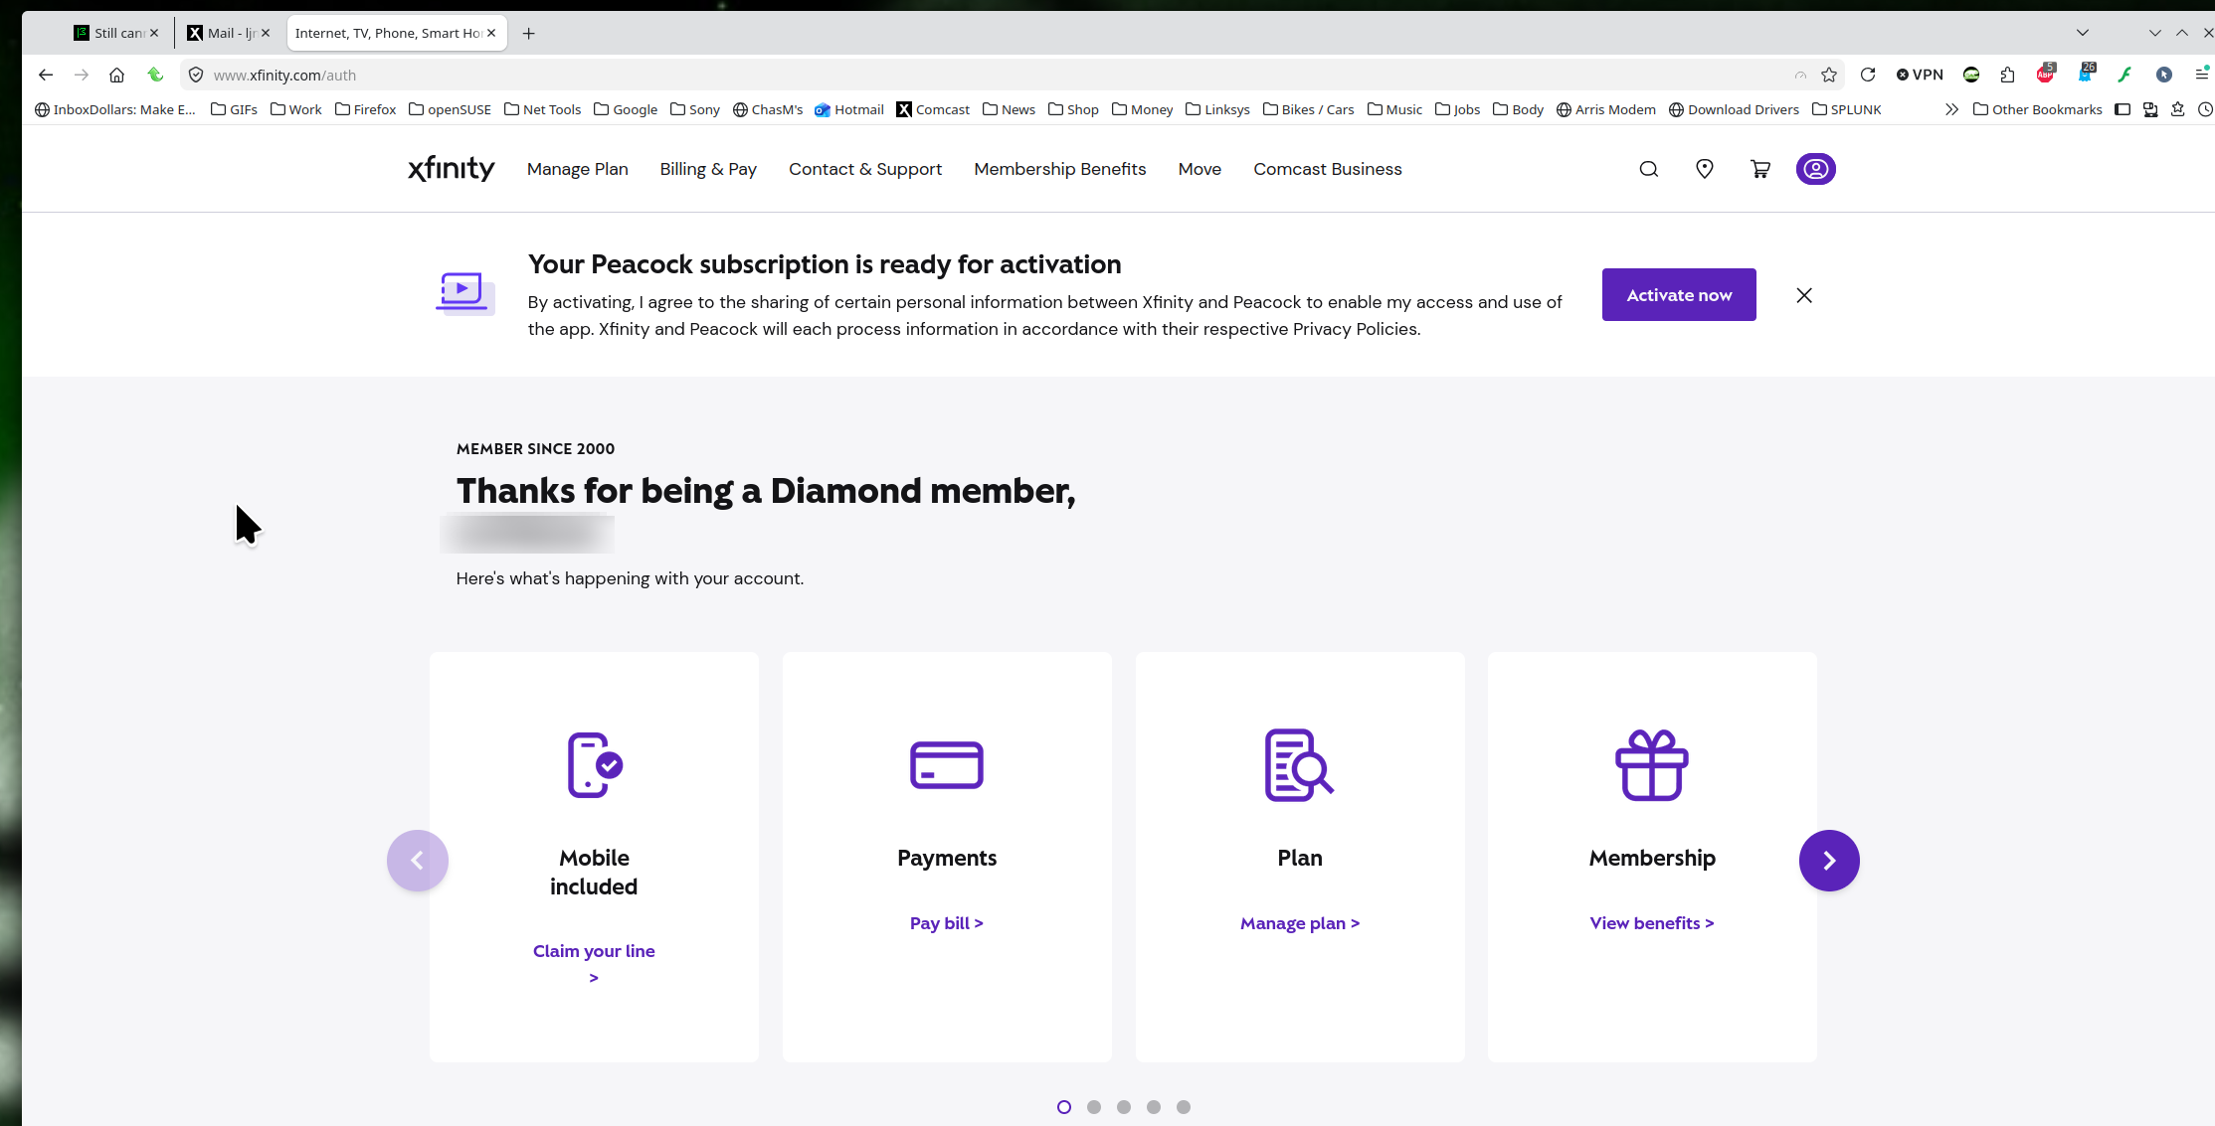
Task: Dismiss the Peacock activation banner
Action: (x=1803, y=295)
